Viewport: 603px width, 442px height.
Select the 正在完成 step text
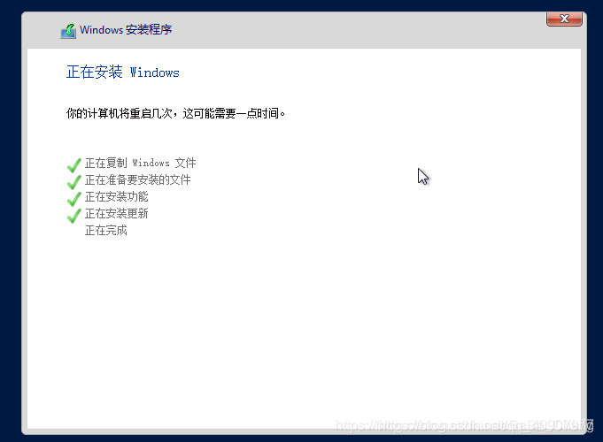pos(105,231)
